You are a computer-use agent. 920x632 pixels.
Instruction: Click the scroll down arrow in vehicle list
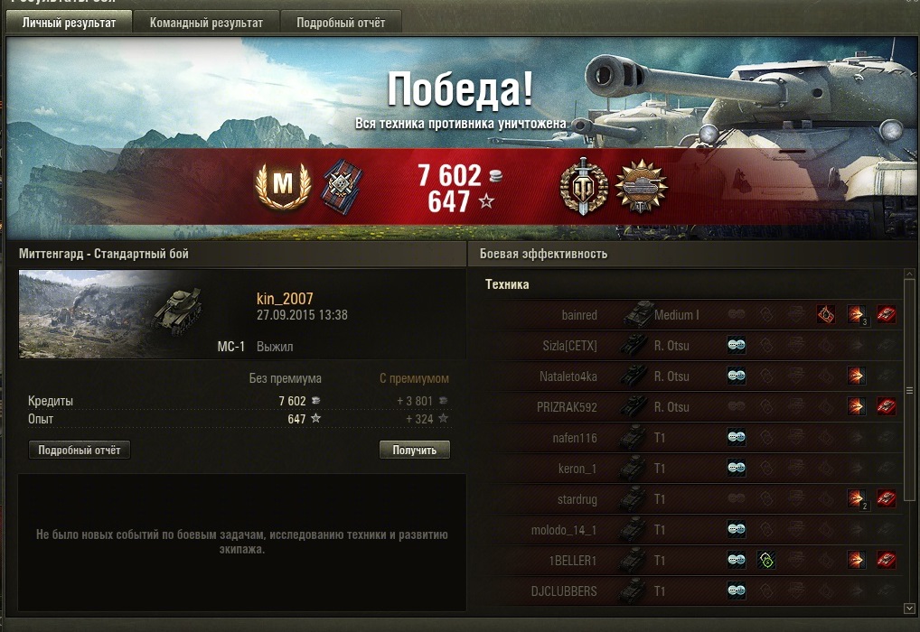pos(909,609)
